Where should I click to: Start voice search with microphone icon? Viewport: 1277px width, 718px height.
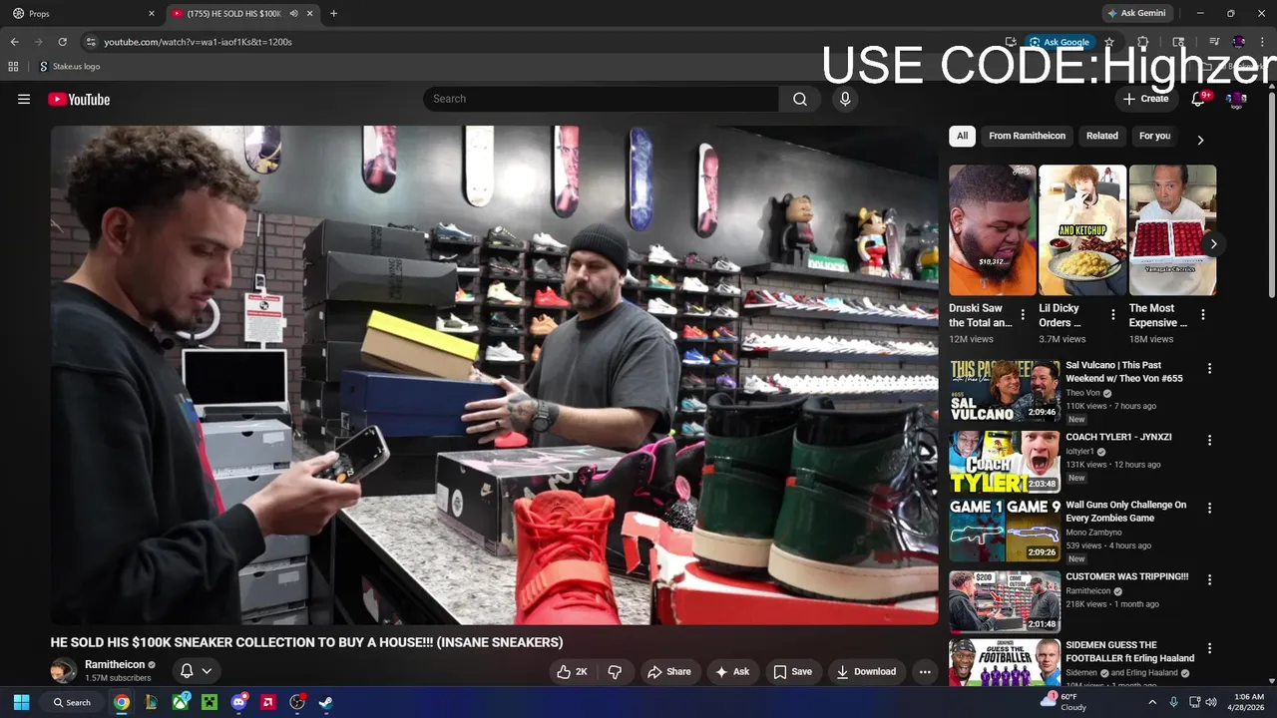tap(845, 99)
